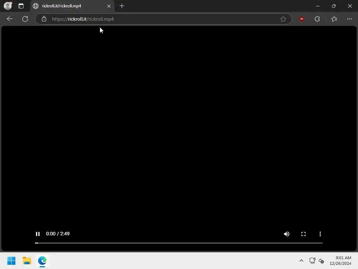Open the Windows Start menu
This screenshot has width=358, height=269.
[12, 261]
